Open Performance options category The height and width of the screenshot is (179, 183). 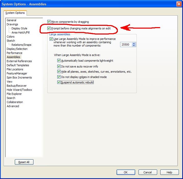pos(15,53)
